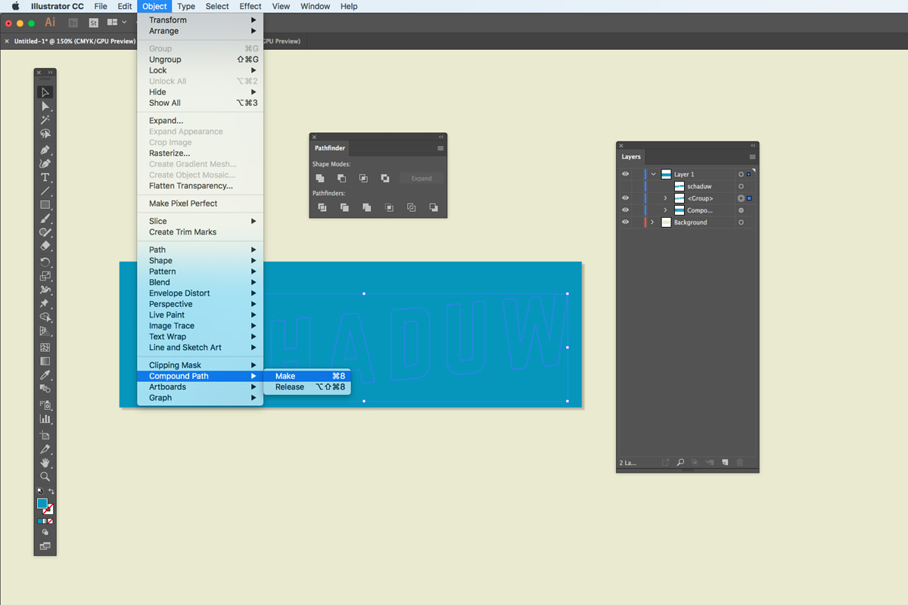Click Expand... in Object menu
Image resolution: width=908 pixels, height=605 pixels.
(x=200, y=120)
